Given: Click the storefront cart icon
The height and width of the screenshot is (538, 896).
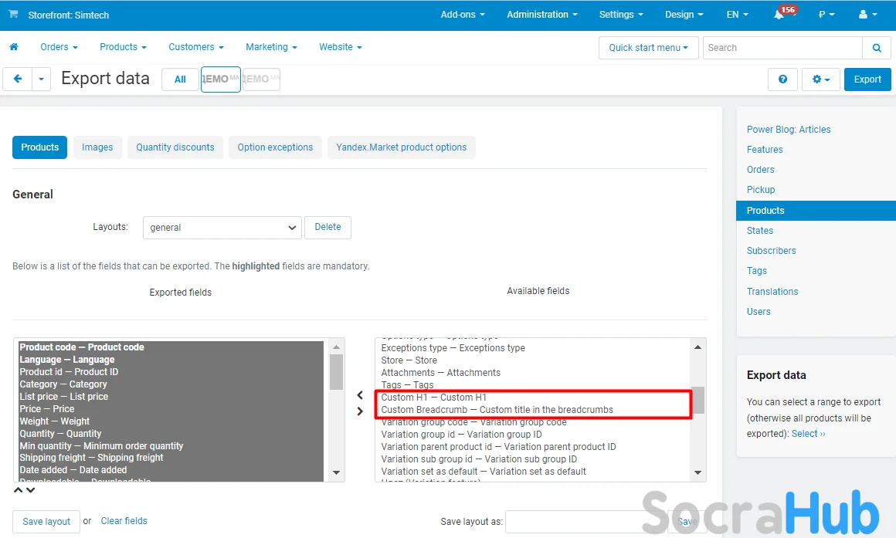Looking at the screenshot, I should [13, 14].
